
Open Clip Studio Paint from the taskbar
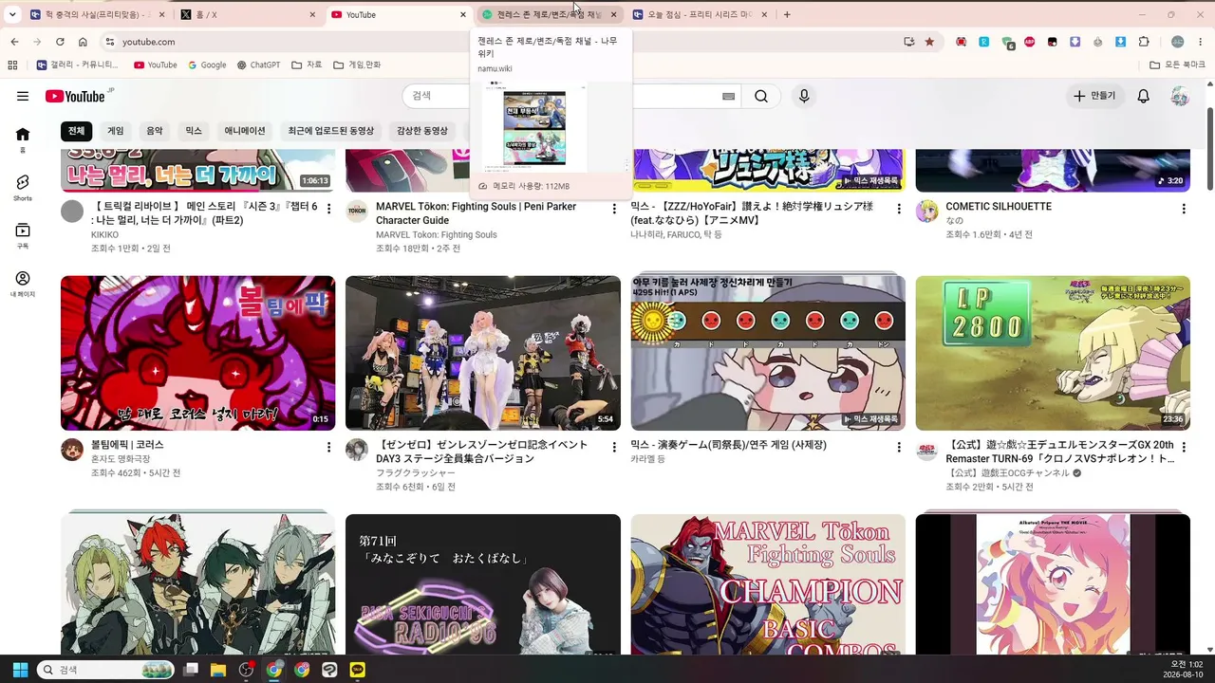point(329,670)
